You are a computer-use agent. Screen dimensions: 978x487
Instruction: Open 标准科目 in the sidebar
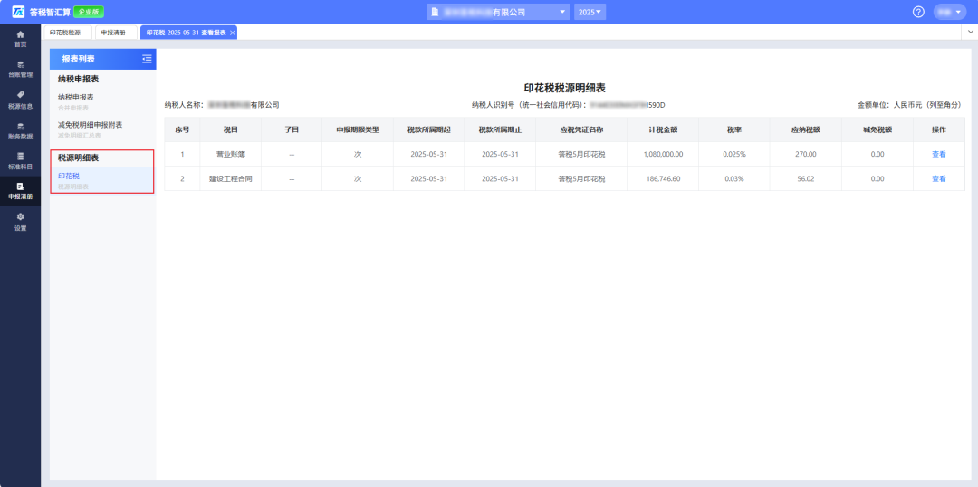tap(20, 161)
